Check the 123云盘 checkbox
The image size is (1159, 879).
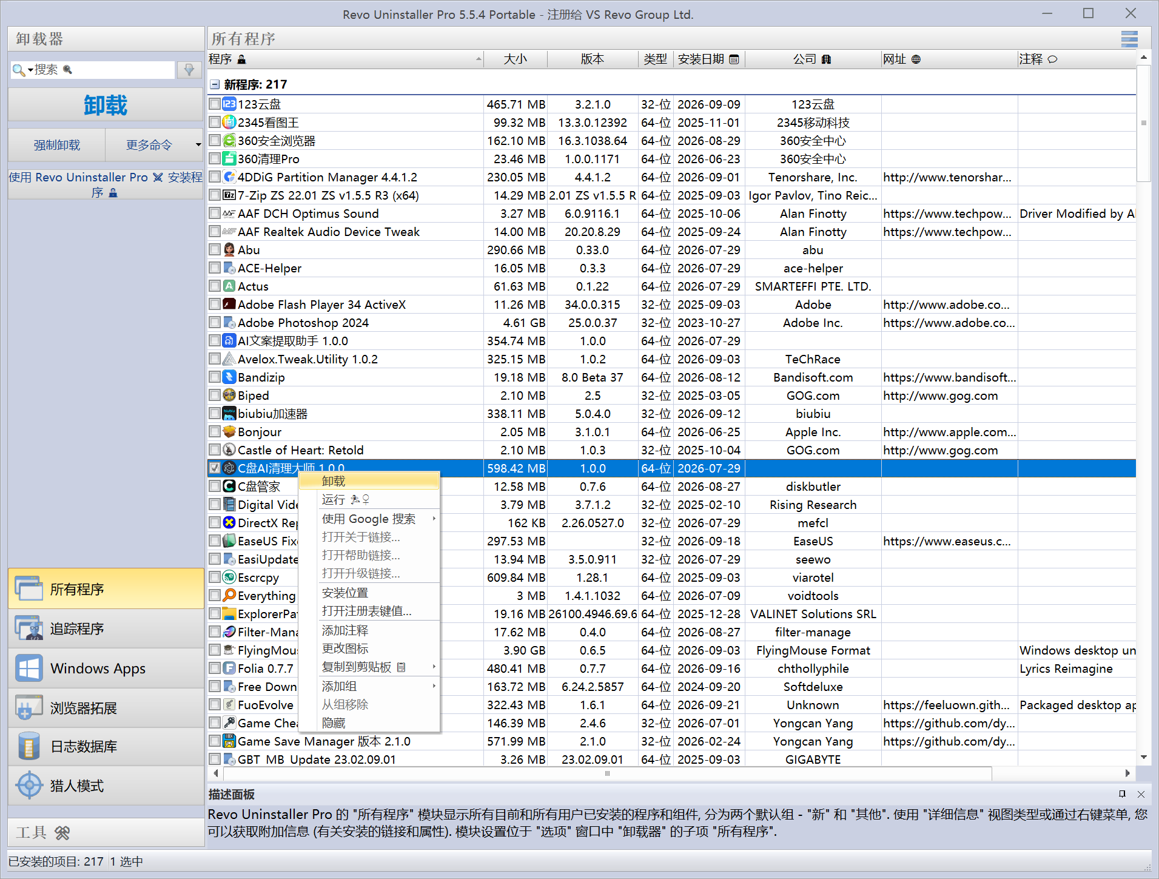pyautogui.click(x=215, y=104)
